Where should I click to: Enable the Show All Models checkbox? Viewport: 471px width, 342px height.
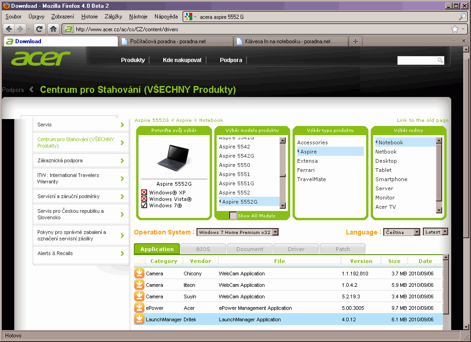(233, 216)
